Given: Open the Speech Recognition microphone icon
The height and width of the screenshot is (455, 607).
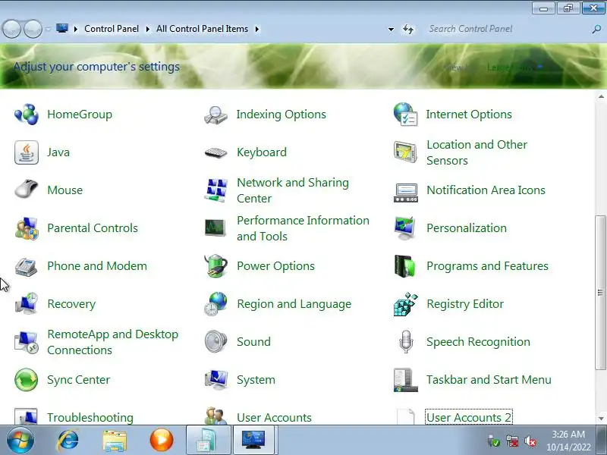Looking at the screenshot, I should tap(406, 342).
